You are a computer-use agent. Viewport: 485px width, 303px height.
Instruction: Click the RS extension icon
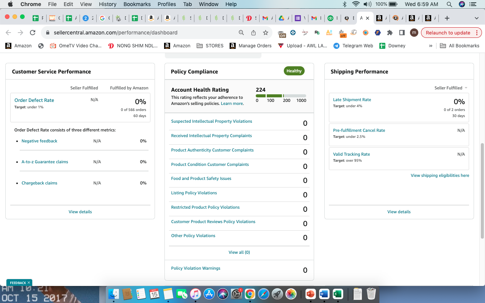tap(317, 33)
